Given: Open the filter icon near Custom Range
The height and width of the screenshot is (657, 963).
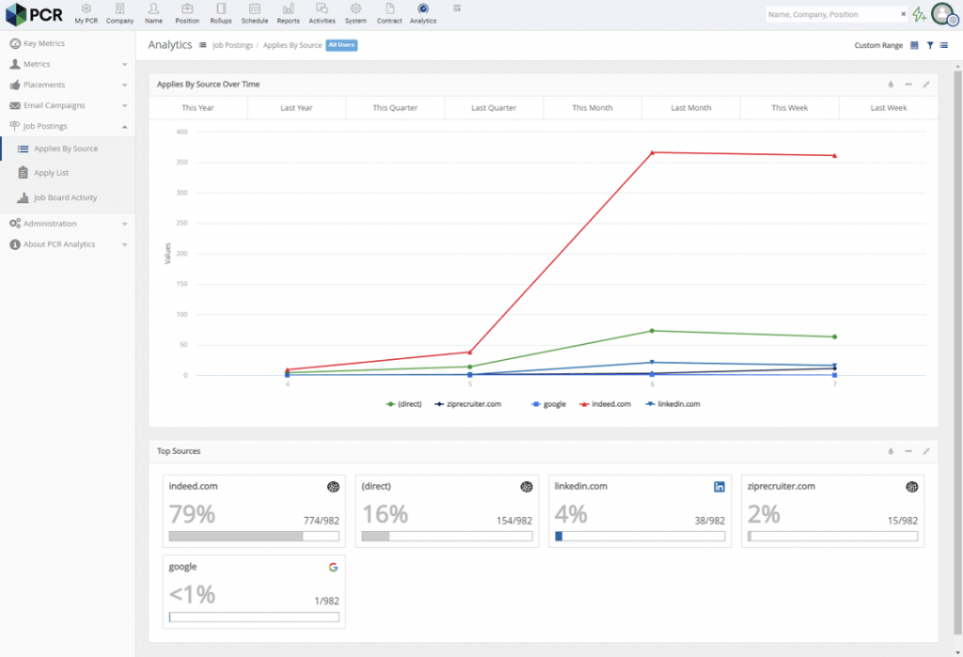Looking at the screenshot, I should coord(929,44).
